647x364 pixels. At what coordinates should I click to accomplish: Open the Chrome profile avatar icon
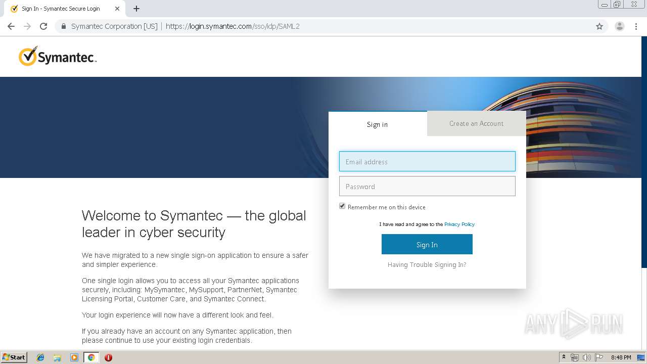(x=619, y=26)
